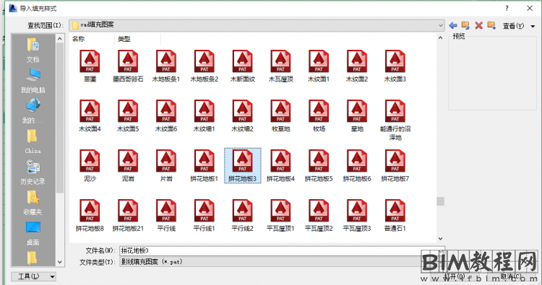Pick the 木纹面2 pattern file
542x285 pixels.
[357, 66]
